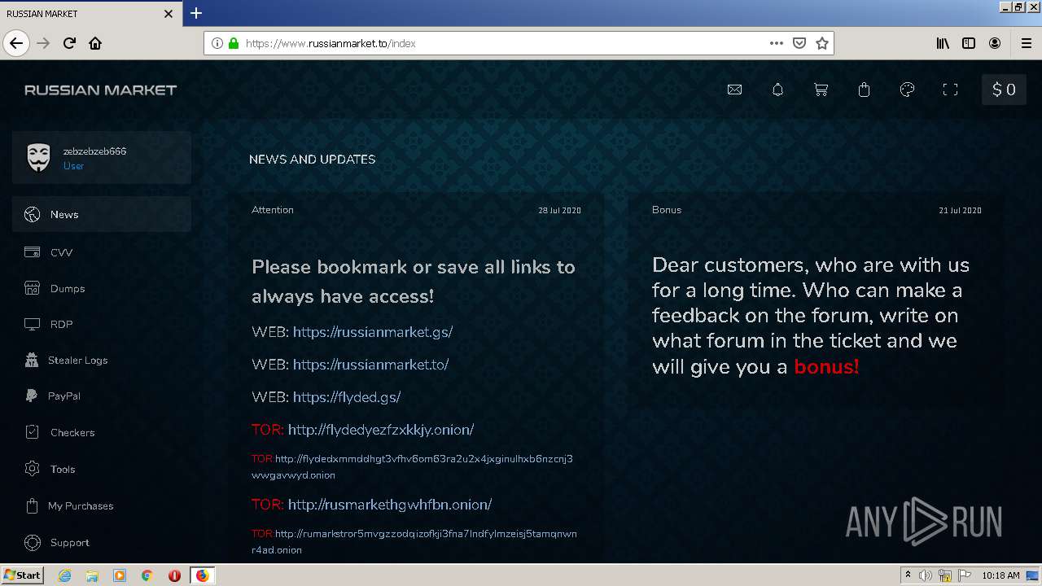Save page to Pocket icon
The height and width of the screenshot is (586, 1042).
(x=799, y=43)
